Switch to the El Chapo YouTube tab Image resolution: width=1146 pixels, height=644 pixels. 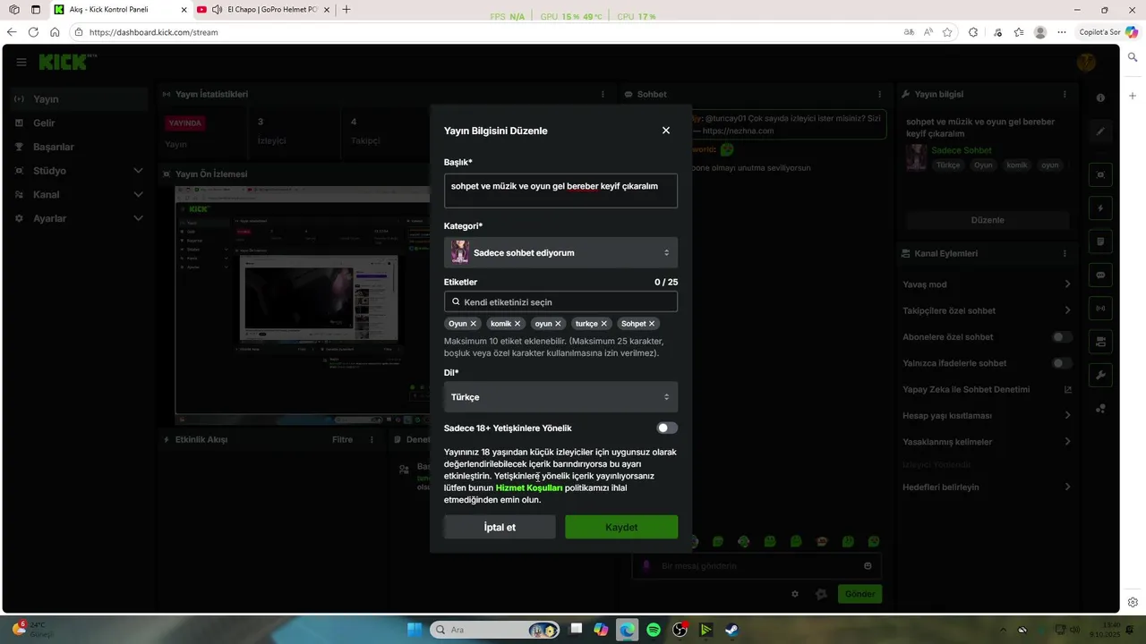[262, 10]
